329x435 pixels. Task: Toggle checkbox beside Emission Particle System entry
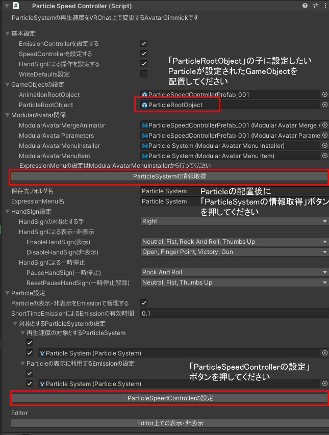(x=30, y=383)
